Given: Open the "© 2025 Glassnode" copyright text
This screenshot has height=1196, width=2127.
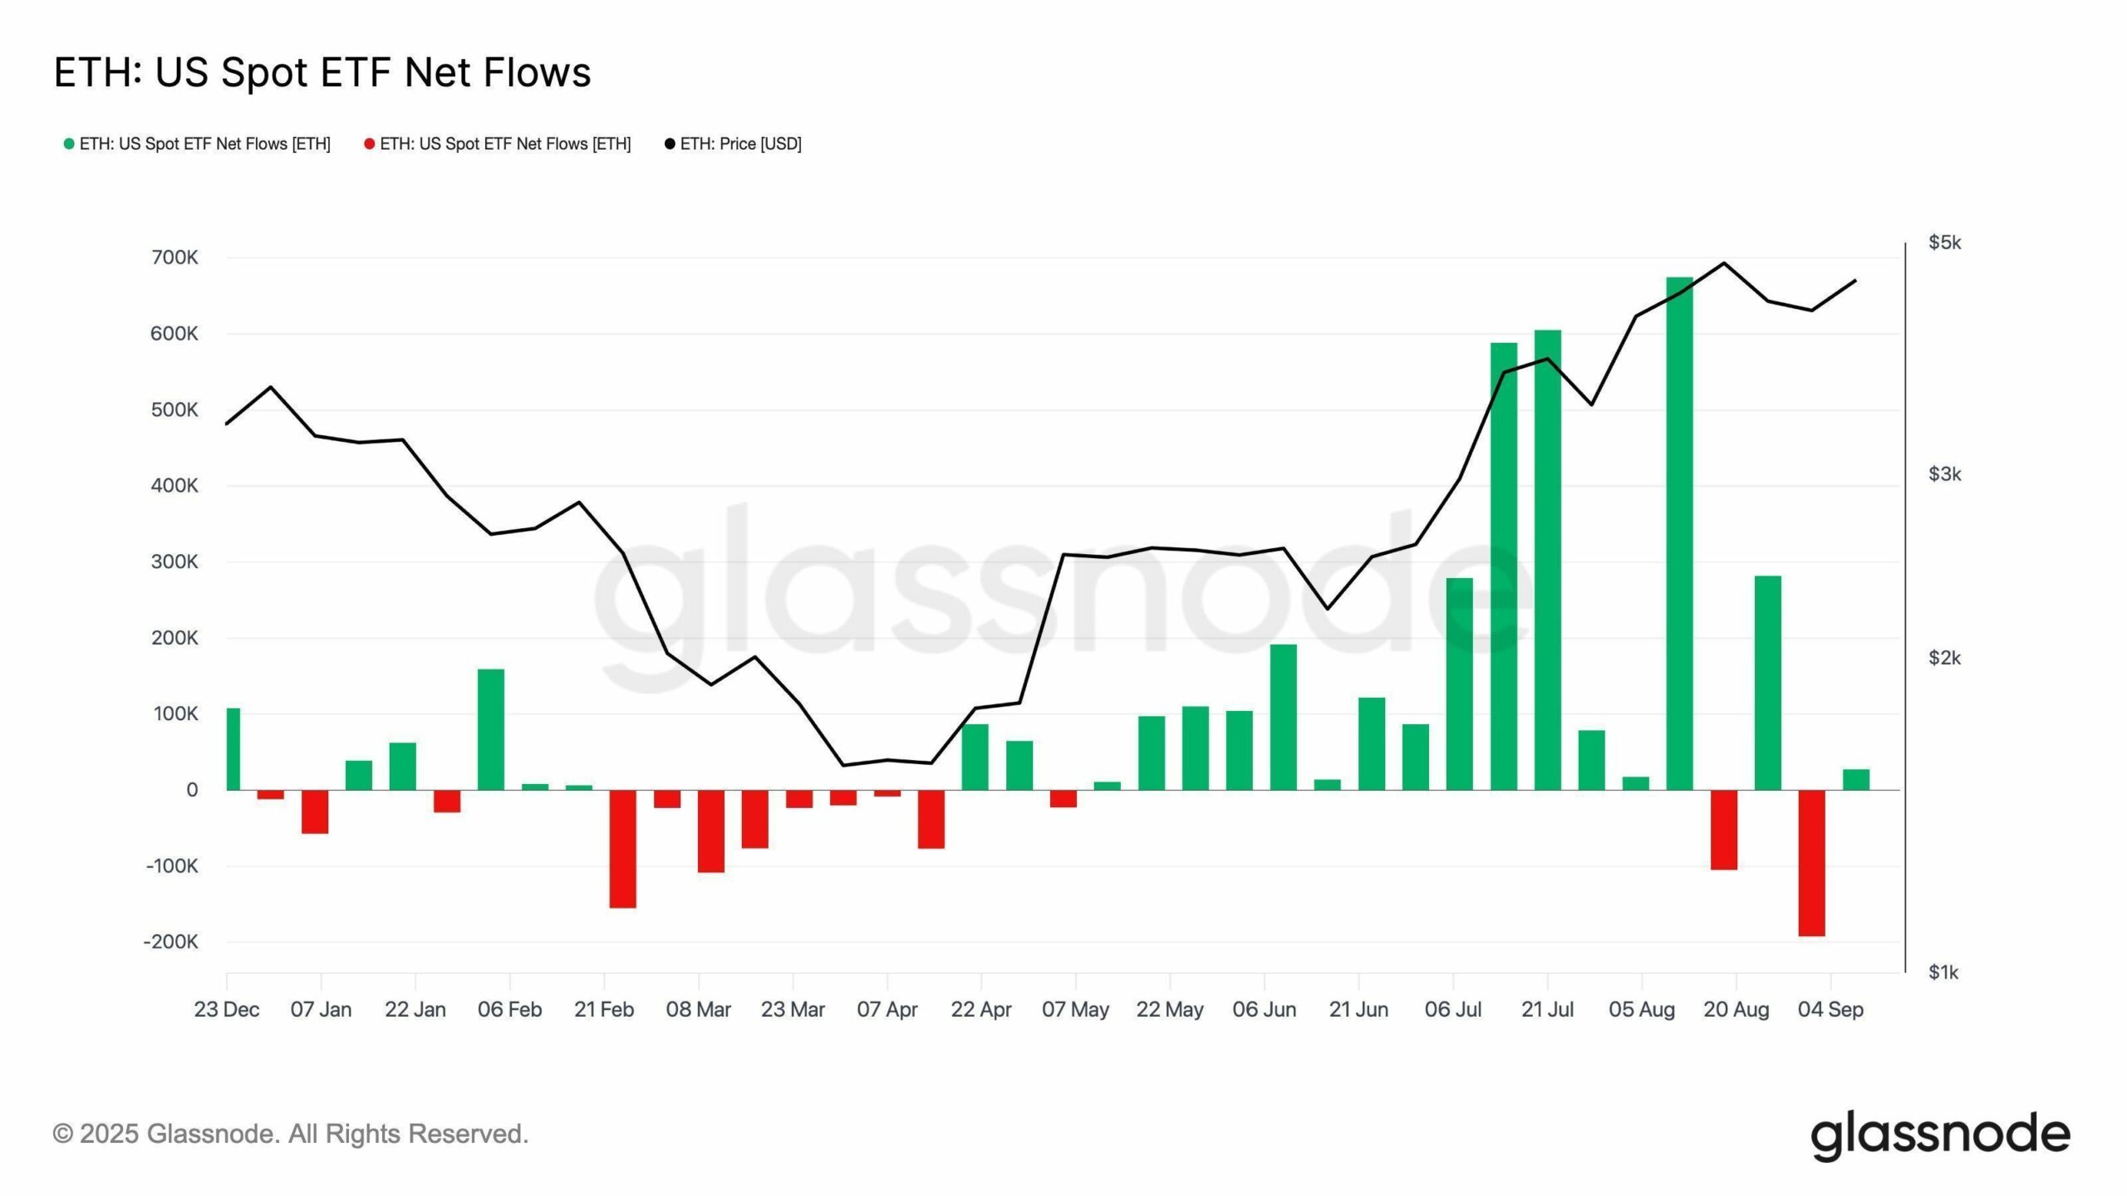Looking at the screenshot, I should tap(291, 1134).
